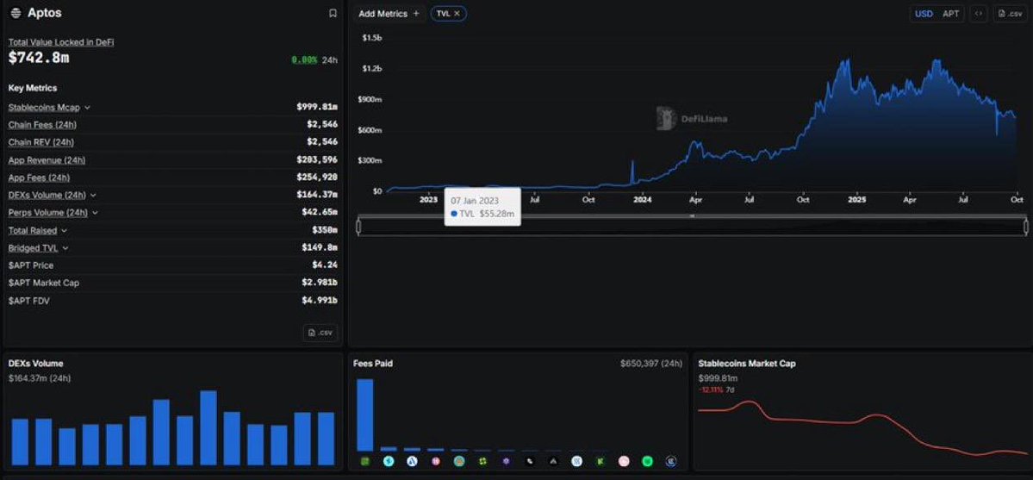This screenshot has width=1033, height=480.
Task: Switch chart denomination to APT
Action: pyautogui.click(x=950, y=13)
